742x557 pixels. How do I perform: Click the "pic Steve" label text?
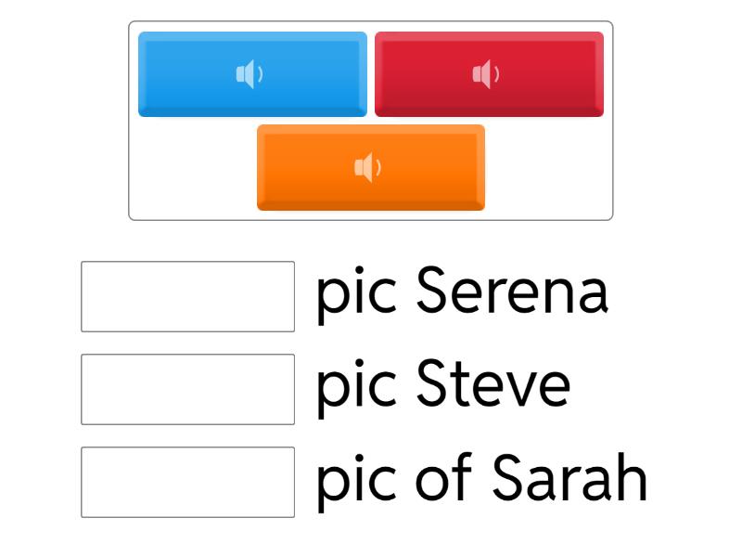[442, 385]
